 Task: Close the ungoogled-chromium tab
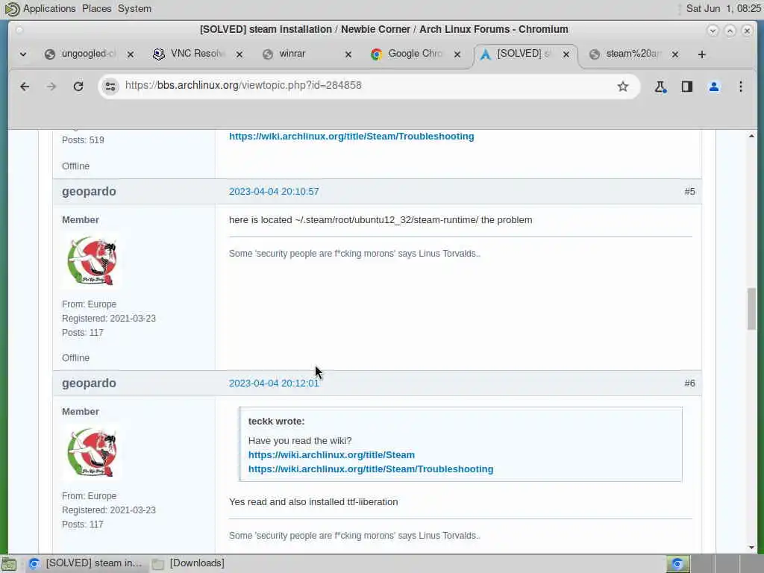pyautogui.click(x=131, y=54)
